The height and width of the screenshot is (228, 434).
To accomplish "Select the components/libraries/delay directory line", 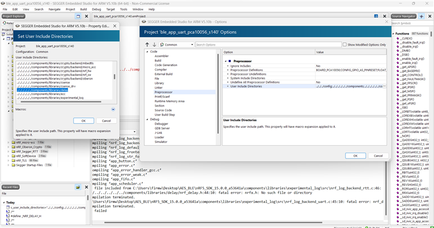I will pyautogui.click(x=42, y=90).
